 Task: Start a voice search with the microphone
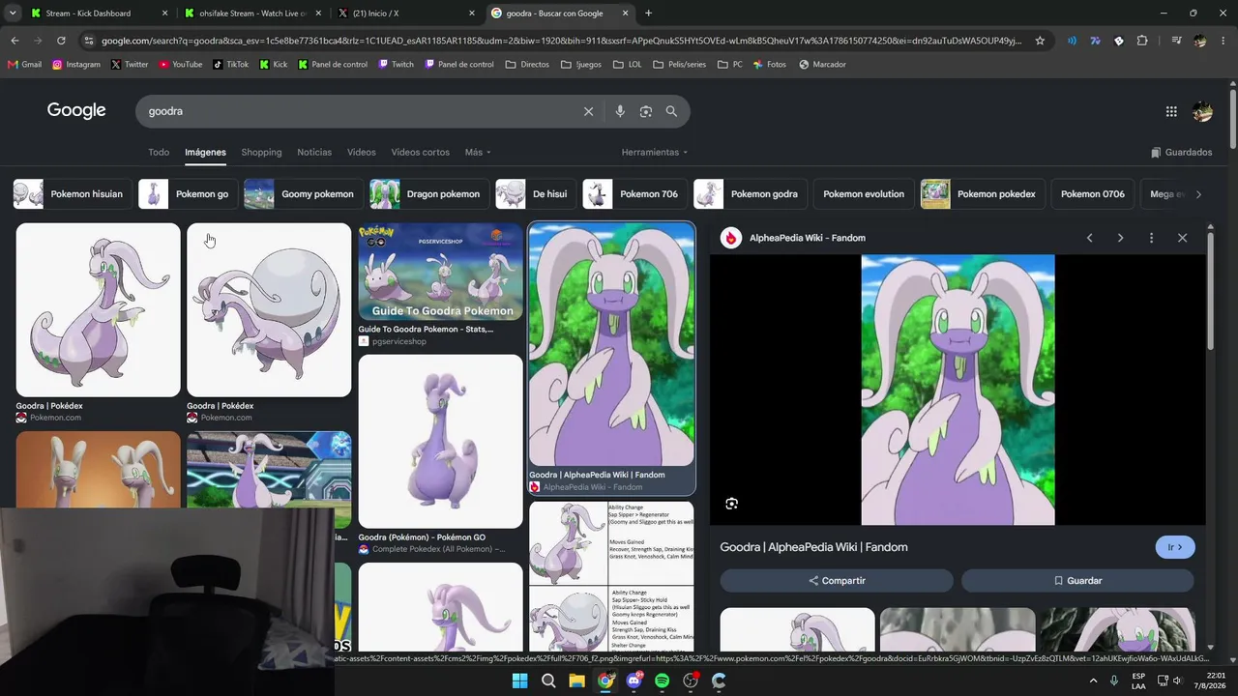point(620,111)
